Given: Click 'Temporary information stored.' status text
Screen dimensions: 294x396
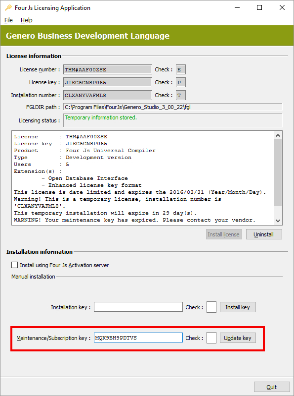Looking at the screenshot, I should (101, 117).
